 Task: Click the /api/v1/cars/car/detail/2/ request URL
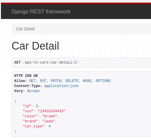point(51,62)
